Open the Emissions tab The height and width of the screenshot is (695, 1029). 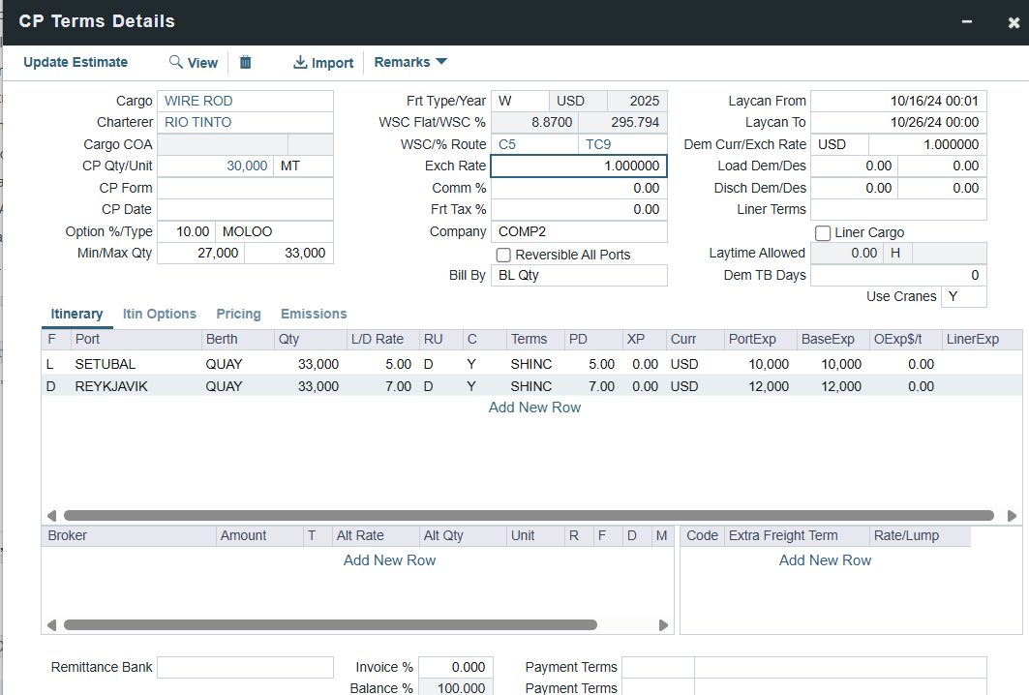pos(314,314)
